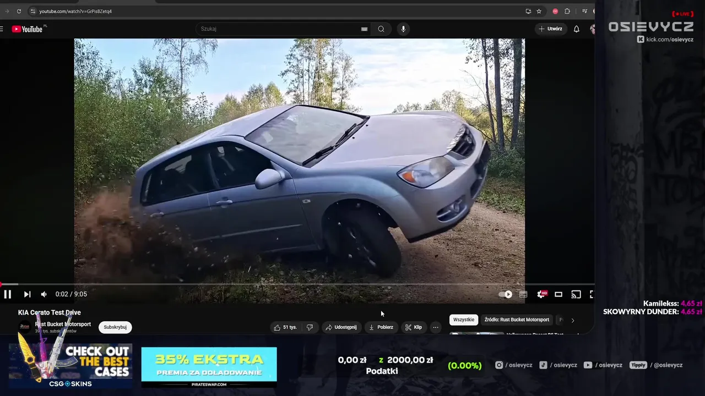705x396 pixels.
Task: Open the CSGO Skins best cases banner
Action: point(70,366)
